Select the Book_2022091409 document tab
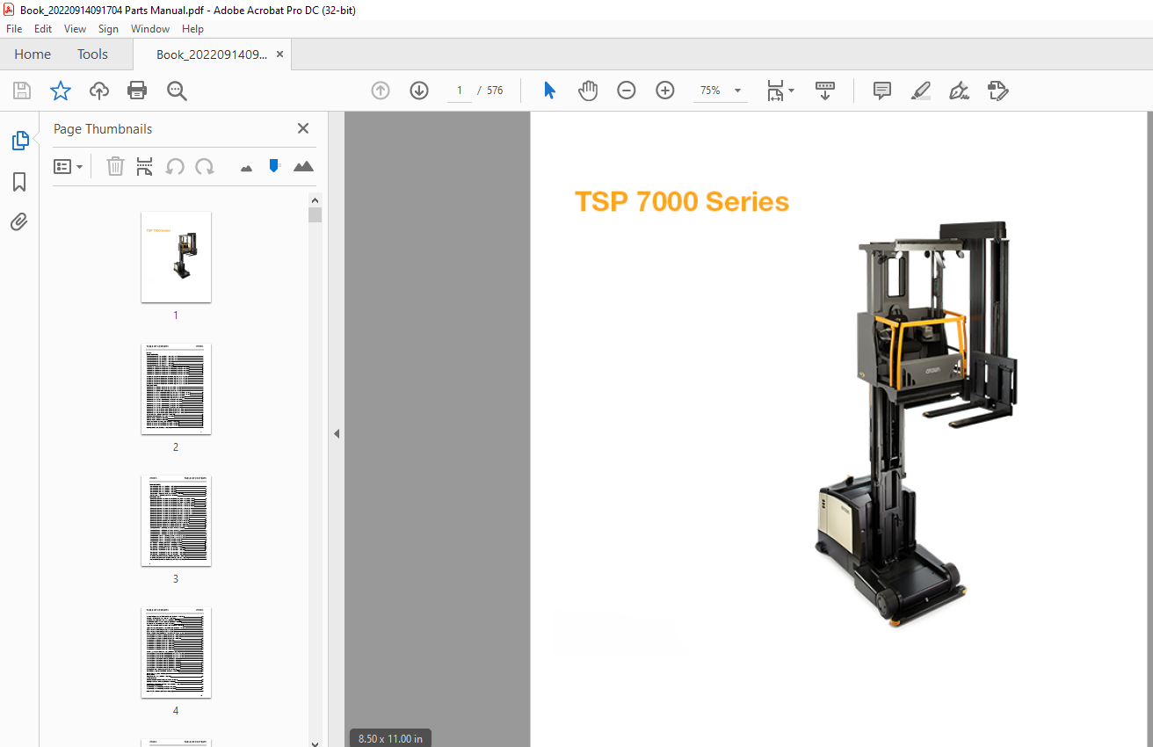Screen dimensions: 1153x747 [212, 54]
